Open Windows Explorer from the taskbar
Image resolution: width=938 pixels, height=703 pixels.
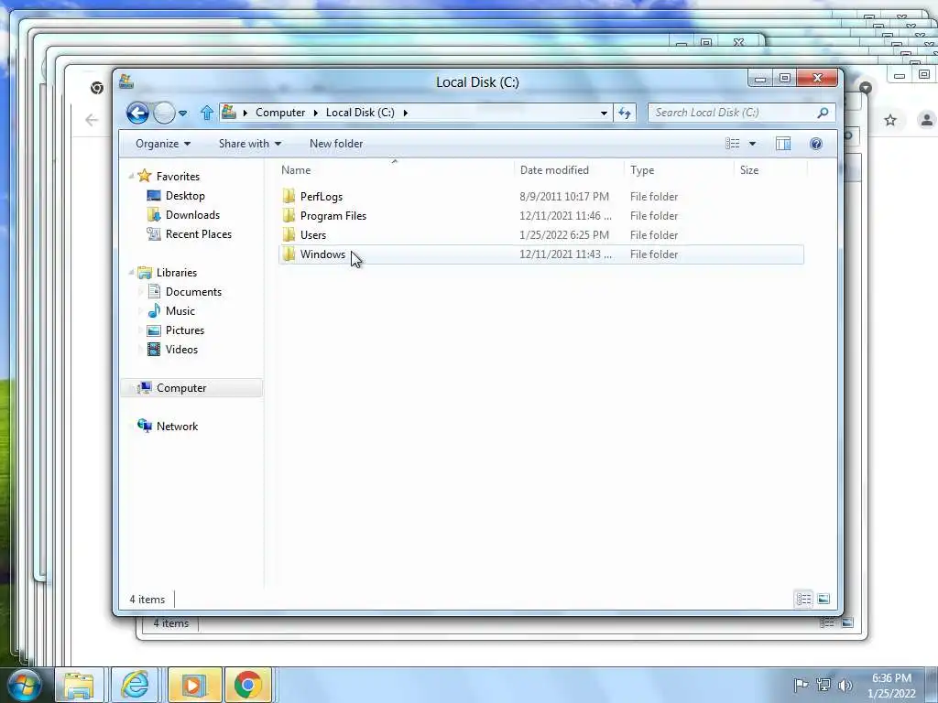tap(79, 685)
